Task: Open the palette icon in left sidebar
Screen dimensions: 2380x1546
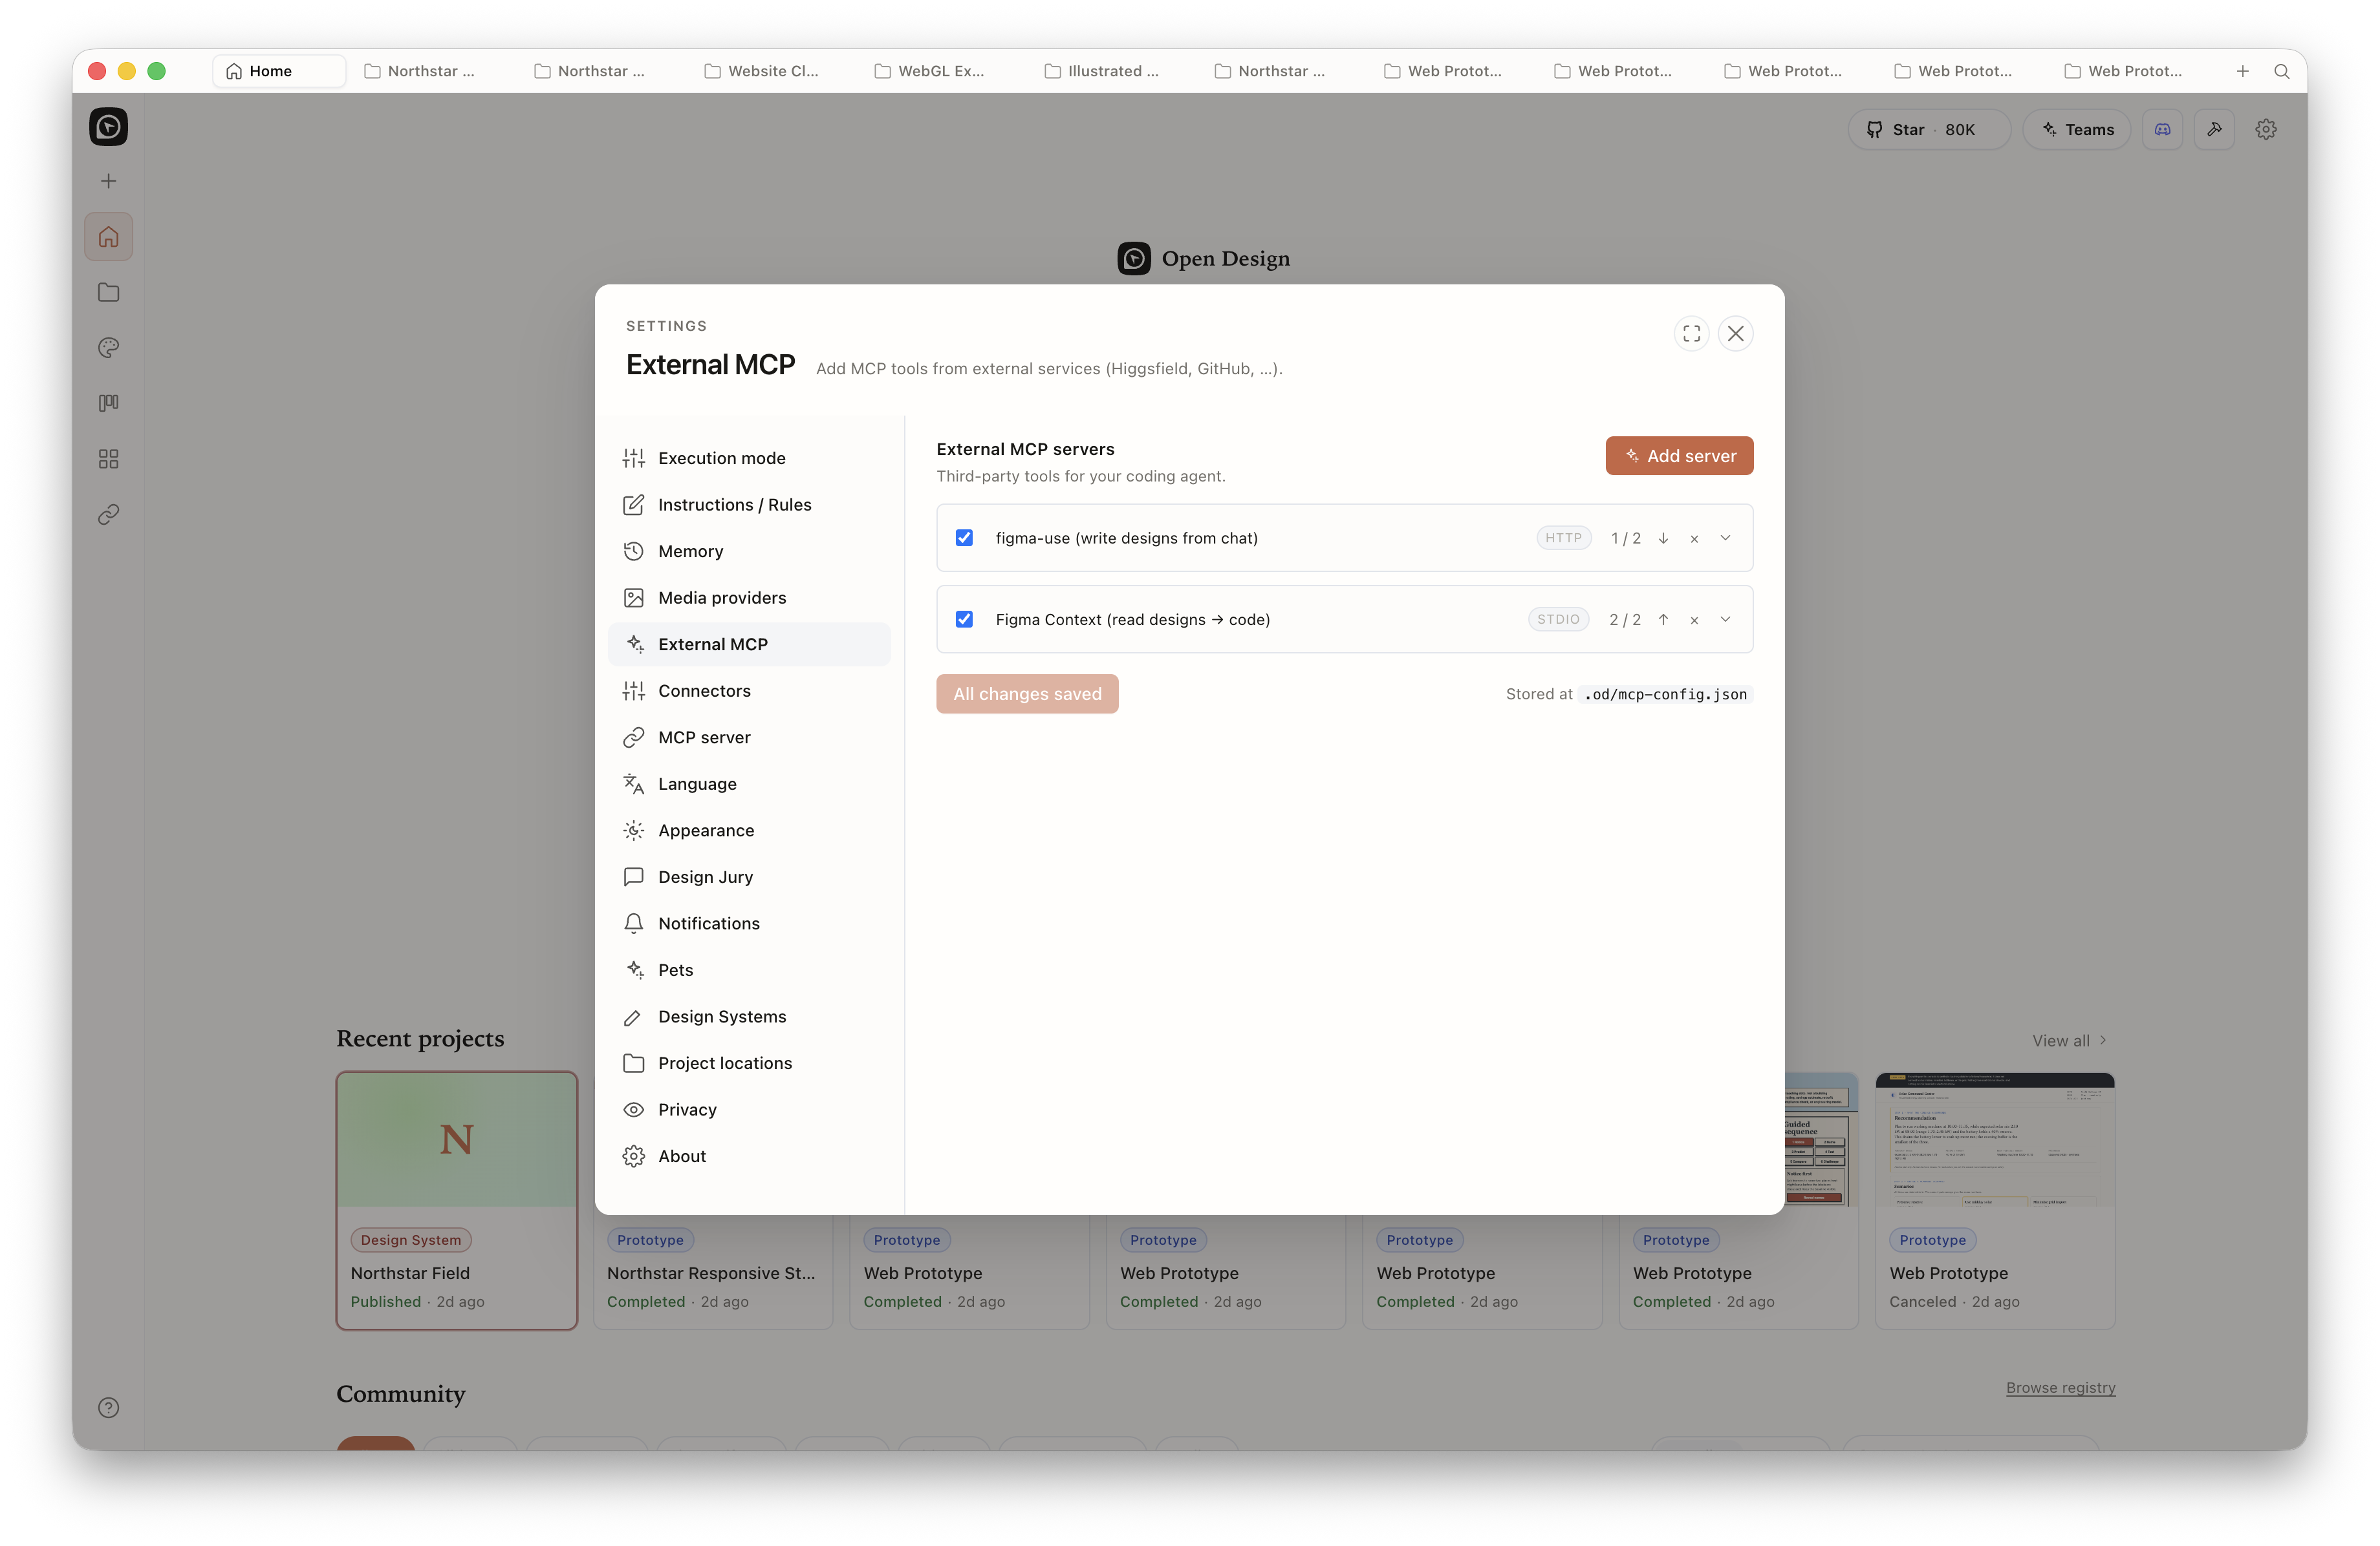Action: point(108,348)
